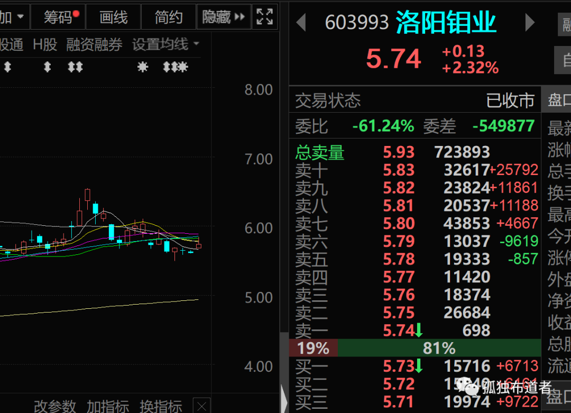Screen dimensions: 571x413
Task: Select the 卖二 row at 5.75
Action: pos(416,313)
